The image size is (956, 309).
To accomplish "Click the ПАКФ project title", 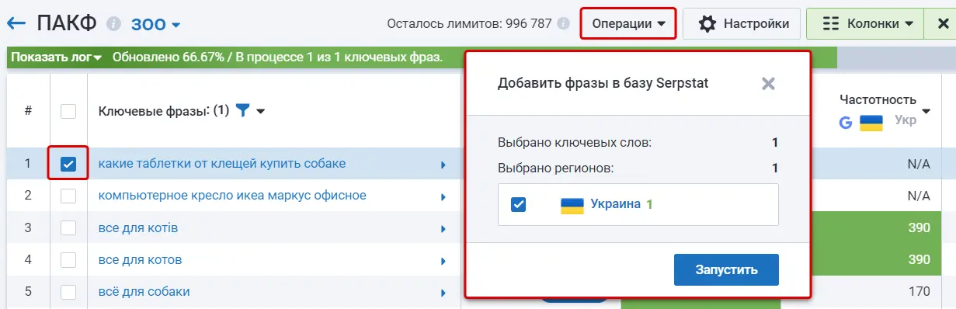I will (x=67, y=23).
